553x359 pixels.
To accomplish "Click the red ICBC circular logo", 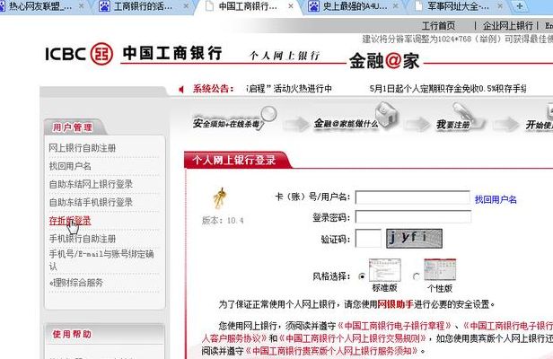I will coord(101,54).
